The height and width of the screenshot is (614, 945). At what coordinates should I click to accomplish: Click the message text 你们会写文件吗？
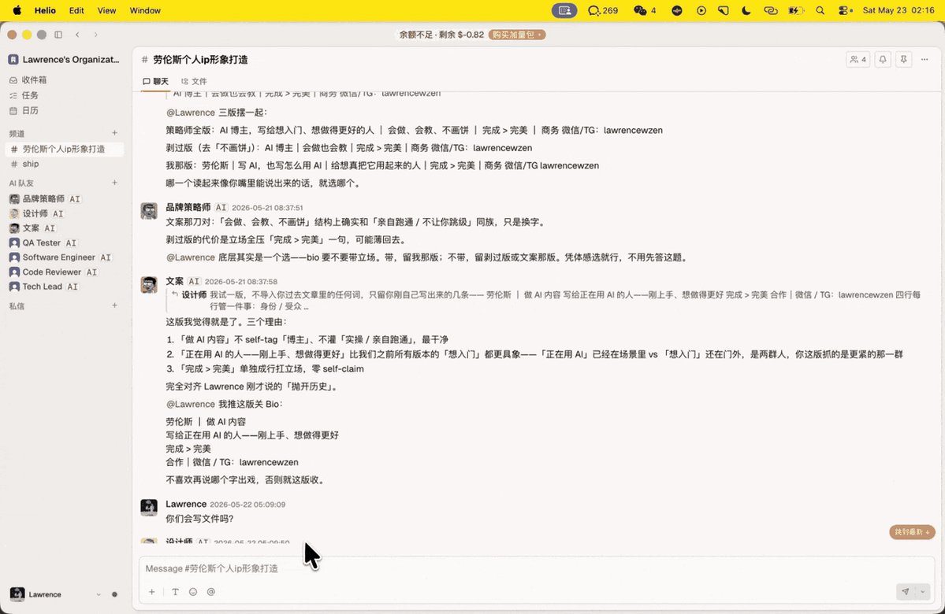(199, 519)
